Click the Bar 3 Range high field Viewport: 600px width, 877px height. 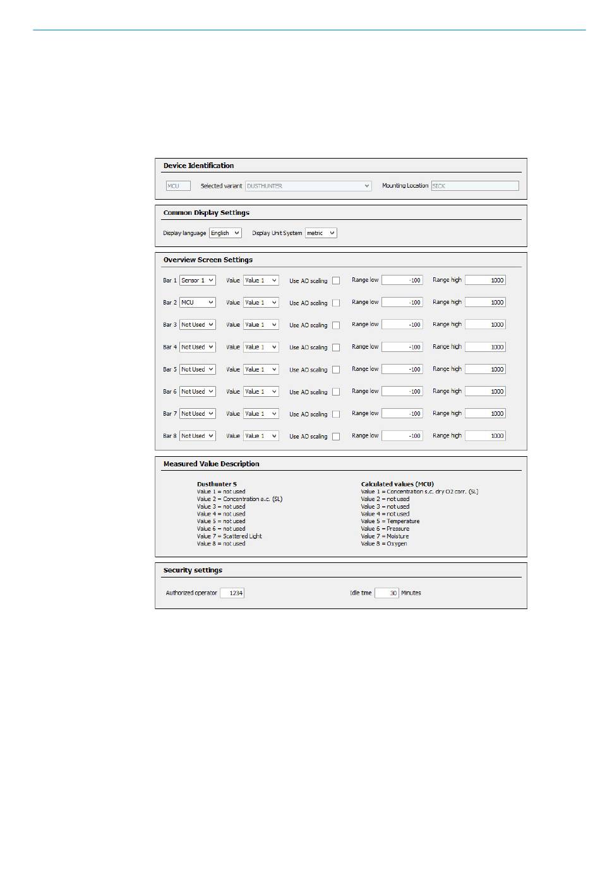pos(485,325)
